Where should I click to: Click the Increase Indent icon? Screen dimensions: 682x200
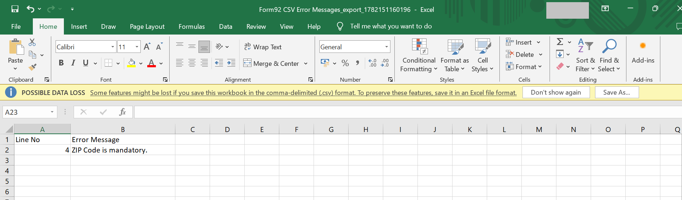point(231,63)
